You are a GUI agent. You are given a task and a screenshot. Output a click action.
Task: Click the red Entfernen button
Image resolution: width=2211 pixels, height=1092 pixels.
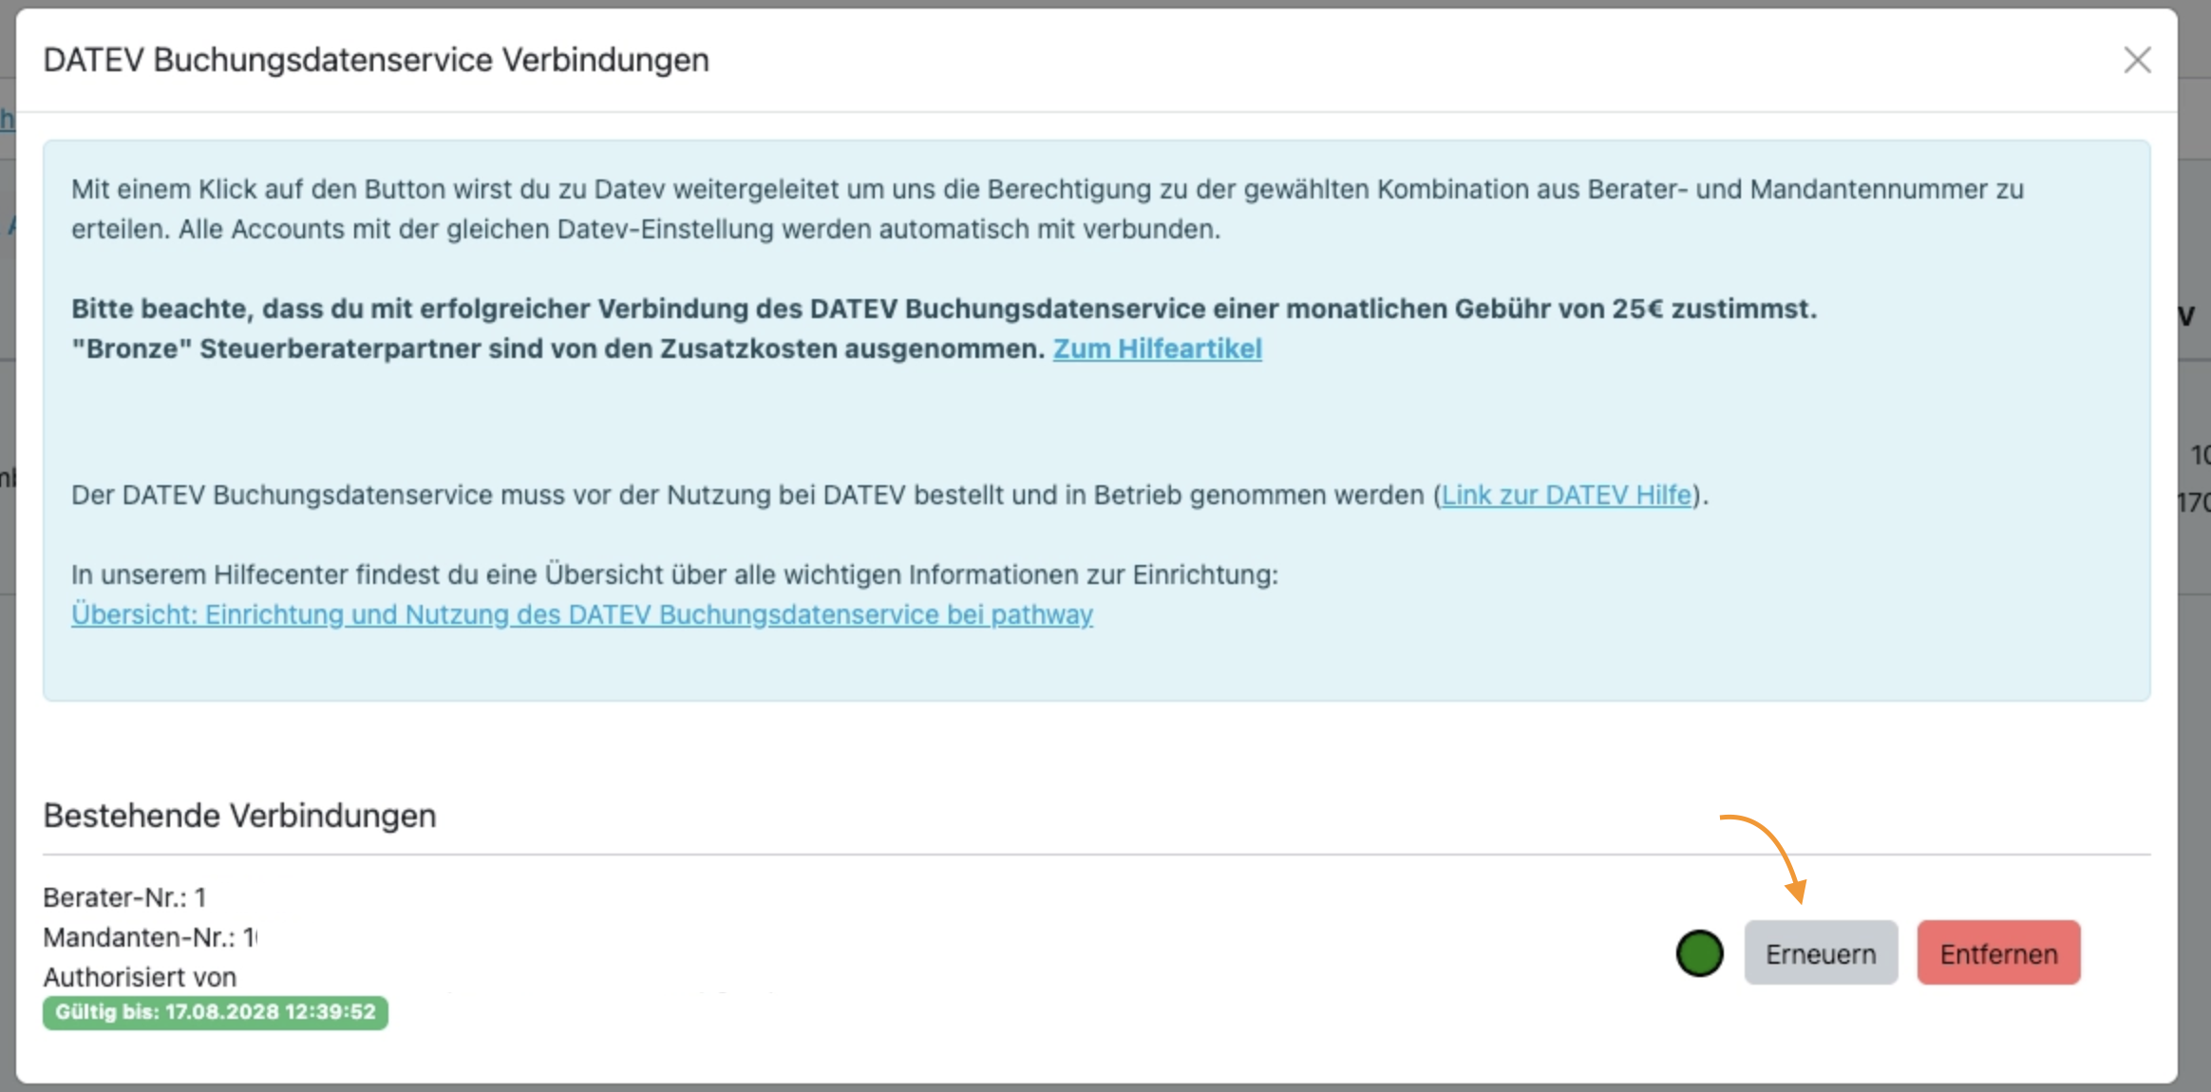pyautogui.click(x=1998, y=952)
